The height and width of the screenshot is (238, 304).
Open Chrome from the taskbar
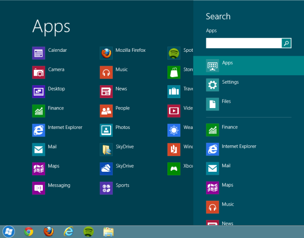click(29, 232)
